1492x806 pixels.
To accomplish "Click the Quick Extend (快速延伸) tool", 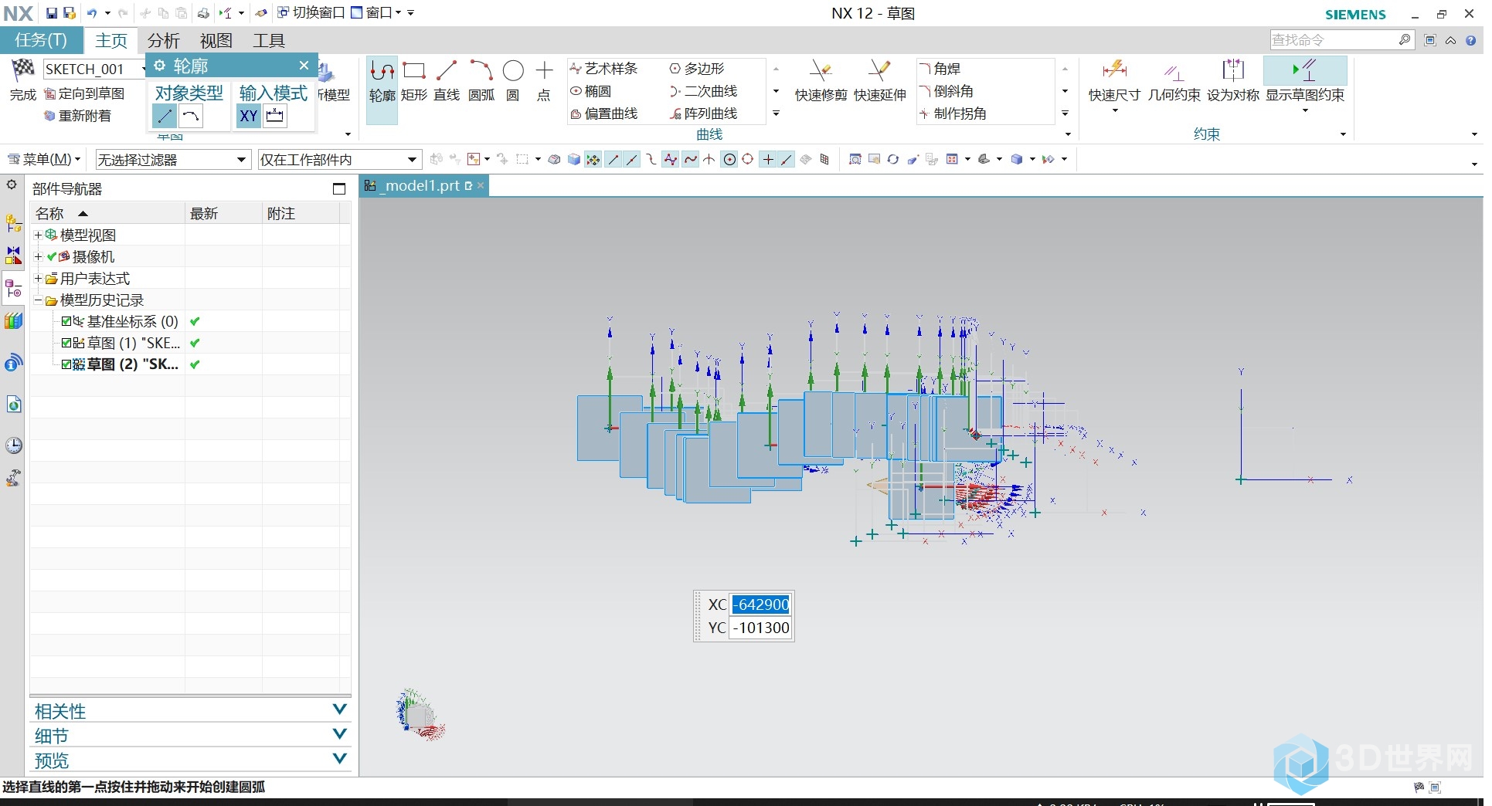I will [879, 82].
